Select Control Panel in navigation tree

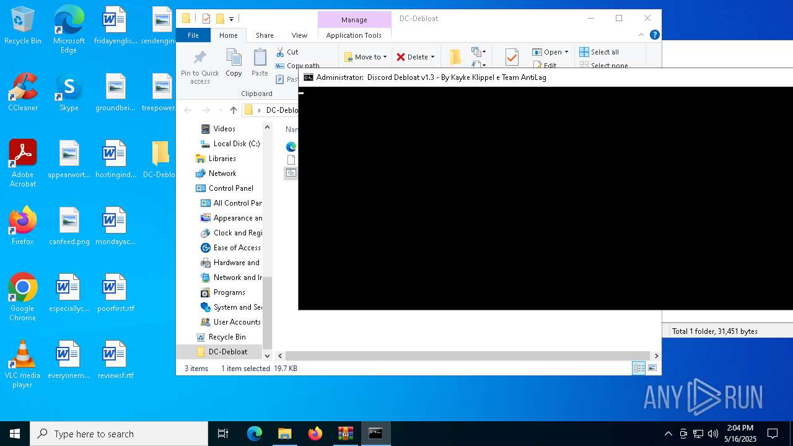coord(225,188)
